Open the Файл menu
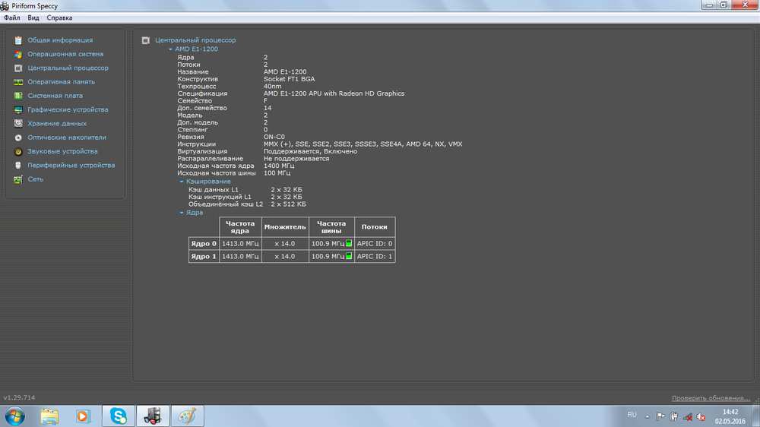Image resolution: width=760 pixels, height=427 pixels. [12, 18]
